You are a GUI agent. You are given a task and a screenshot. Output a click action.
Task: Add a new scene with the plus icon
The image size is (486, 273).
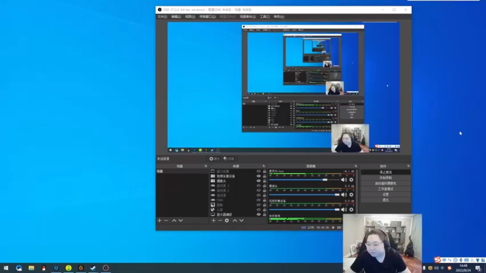coord(159,220)
